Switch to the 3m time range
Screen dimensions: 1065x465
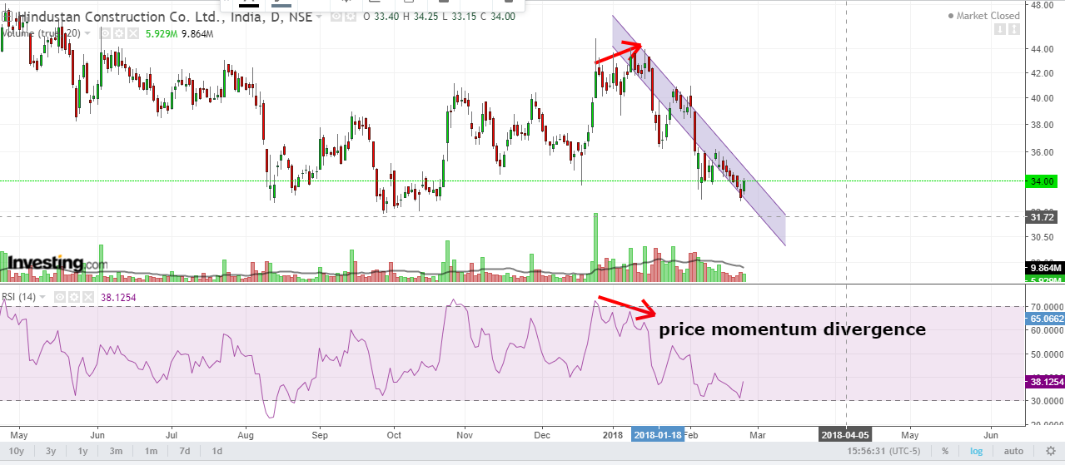pos(116,451)
